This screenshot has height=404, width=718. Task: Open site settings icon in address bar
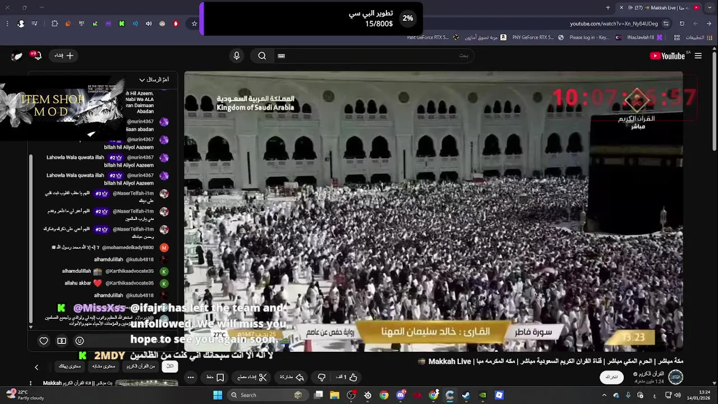[x=666, y=24]
